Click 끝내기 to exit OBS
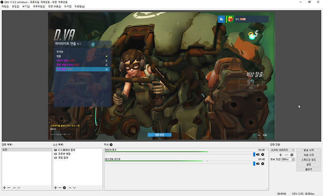This screenshot has height=196, width=323. click(309, 169)
